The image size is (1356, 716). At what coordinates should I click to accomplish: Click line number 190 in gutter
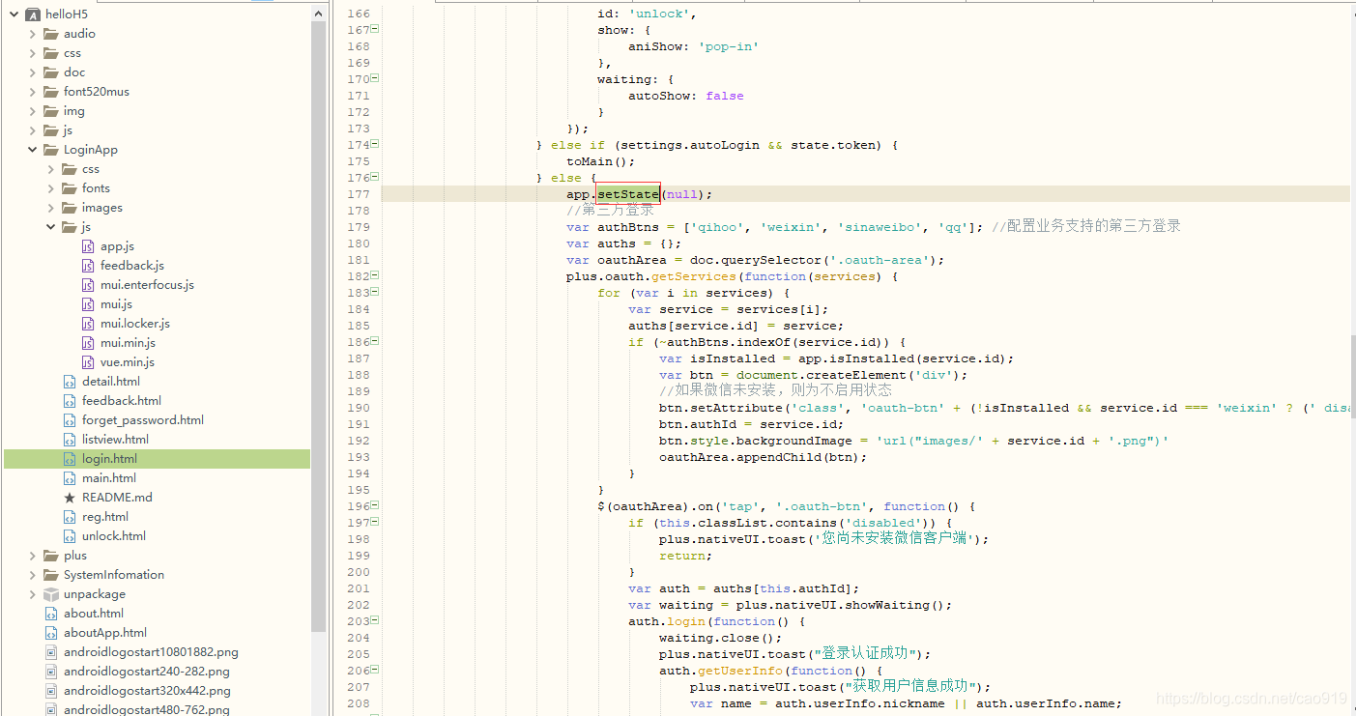[358, 408]
